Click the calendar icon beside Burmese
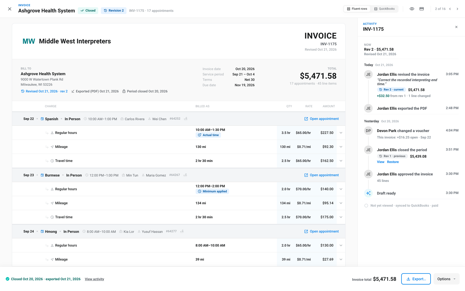 click(x=42, y=175)
